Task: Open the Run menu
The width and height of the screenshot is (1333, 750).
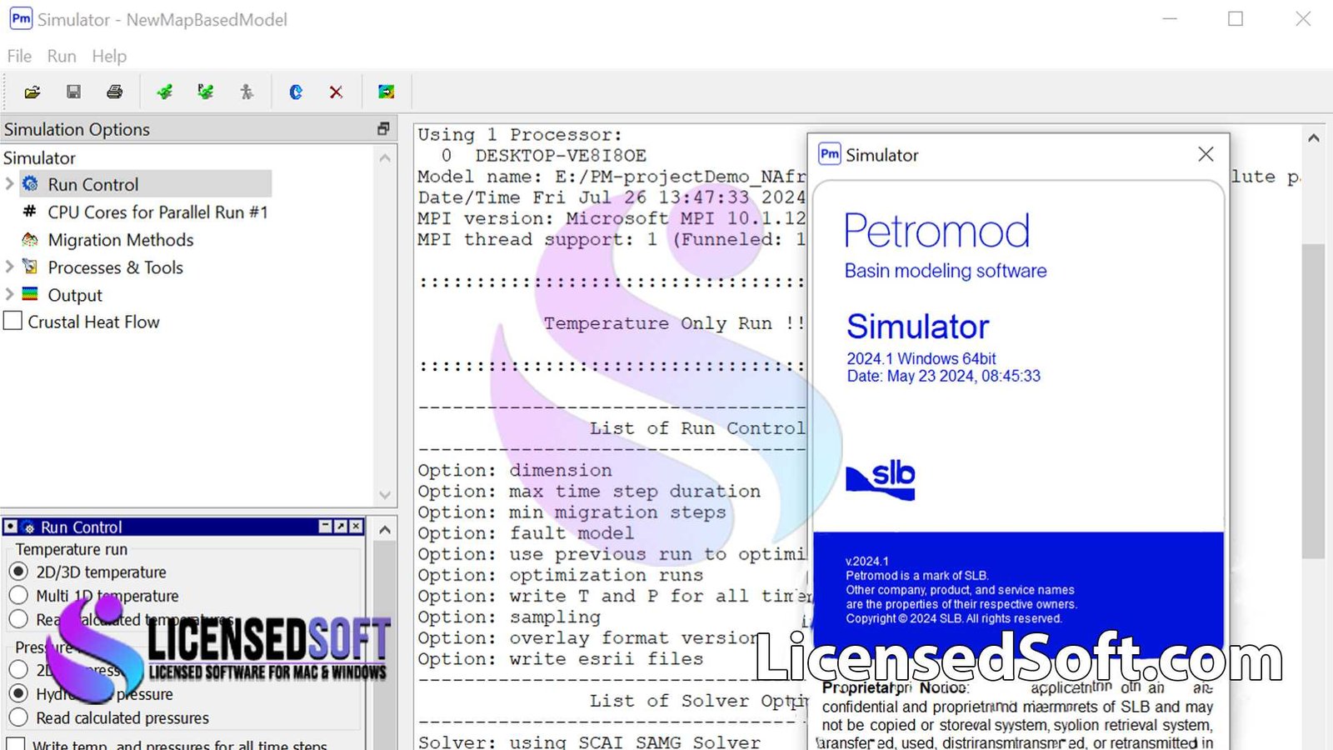Action: tap(62, 56)
